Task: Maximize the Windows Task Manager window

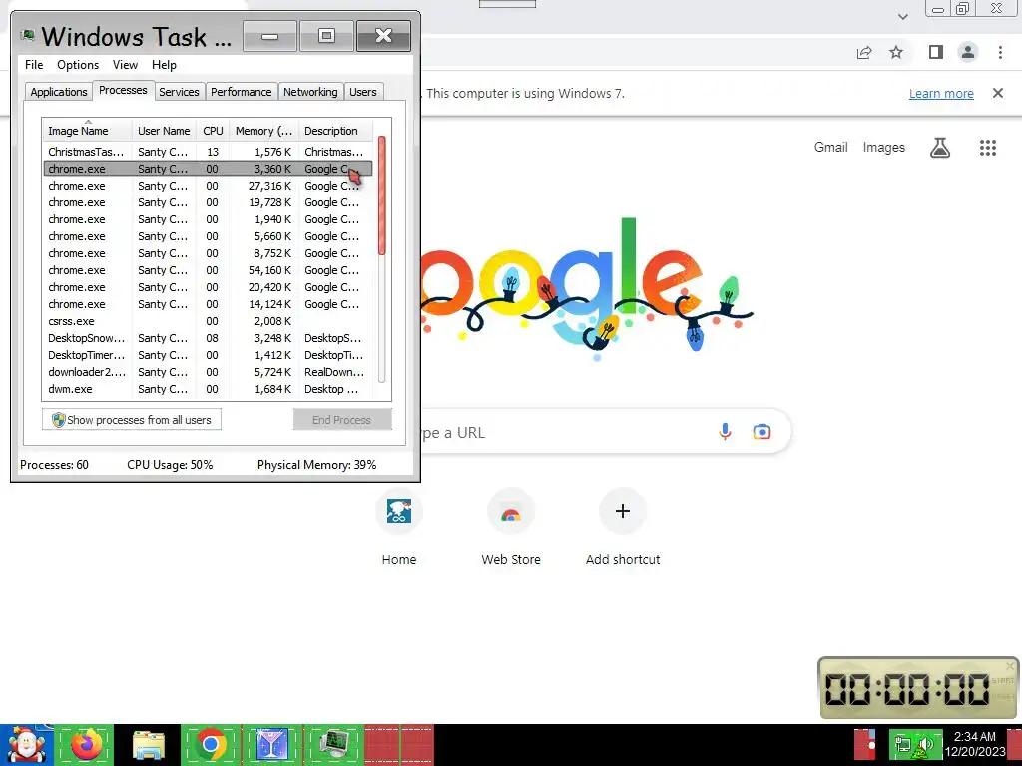Action: (326, 36)
